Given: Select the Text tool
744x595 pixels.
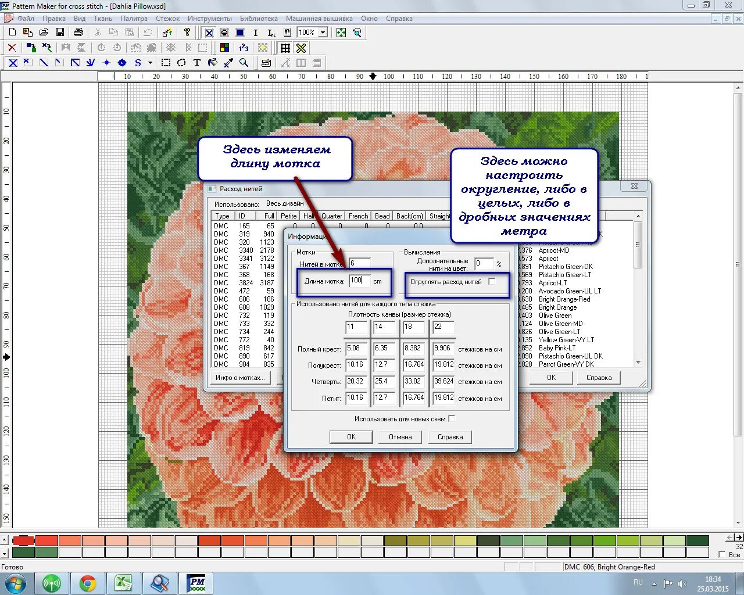Looking at the screenshot, I should click(x=197, y=63).
